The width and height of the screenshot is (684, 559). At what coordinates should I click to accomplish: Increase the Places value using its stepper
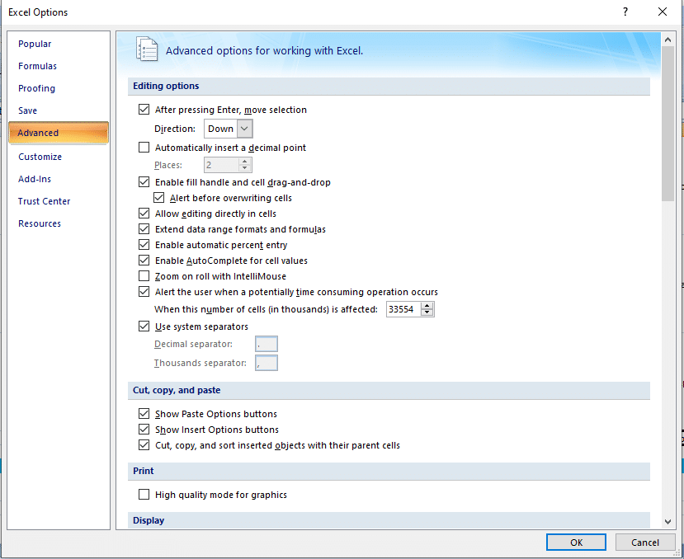click(244, 161)
